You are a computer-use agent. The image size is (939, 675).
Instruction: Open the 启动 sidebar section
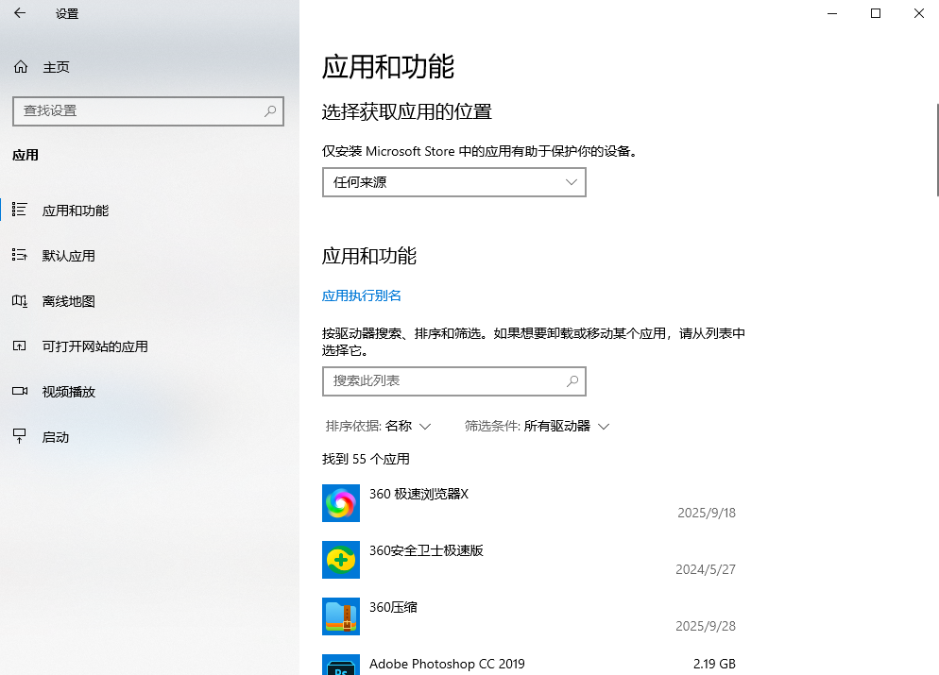coord(55,437)
